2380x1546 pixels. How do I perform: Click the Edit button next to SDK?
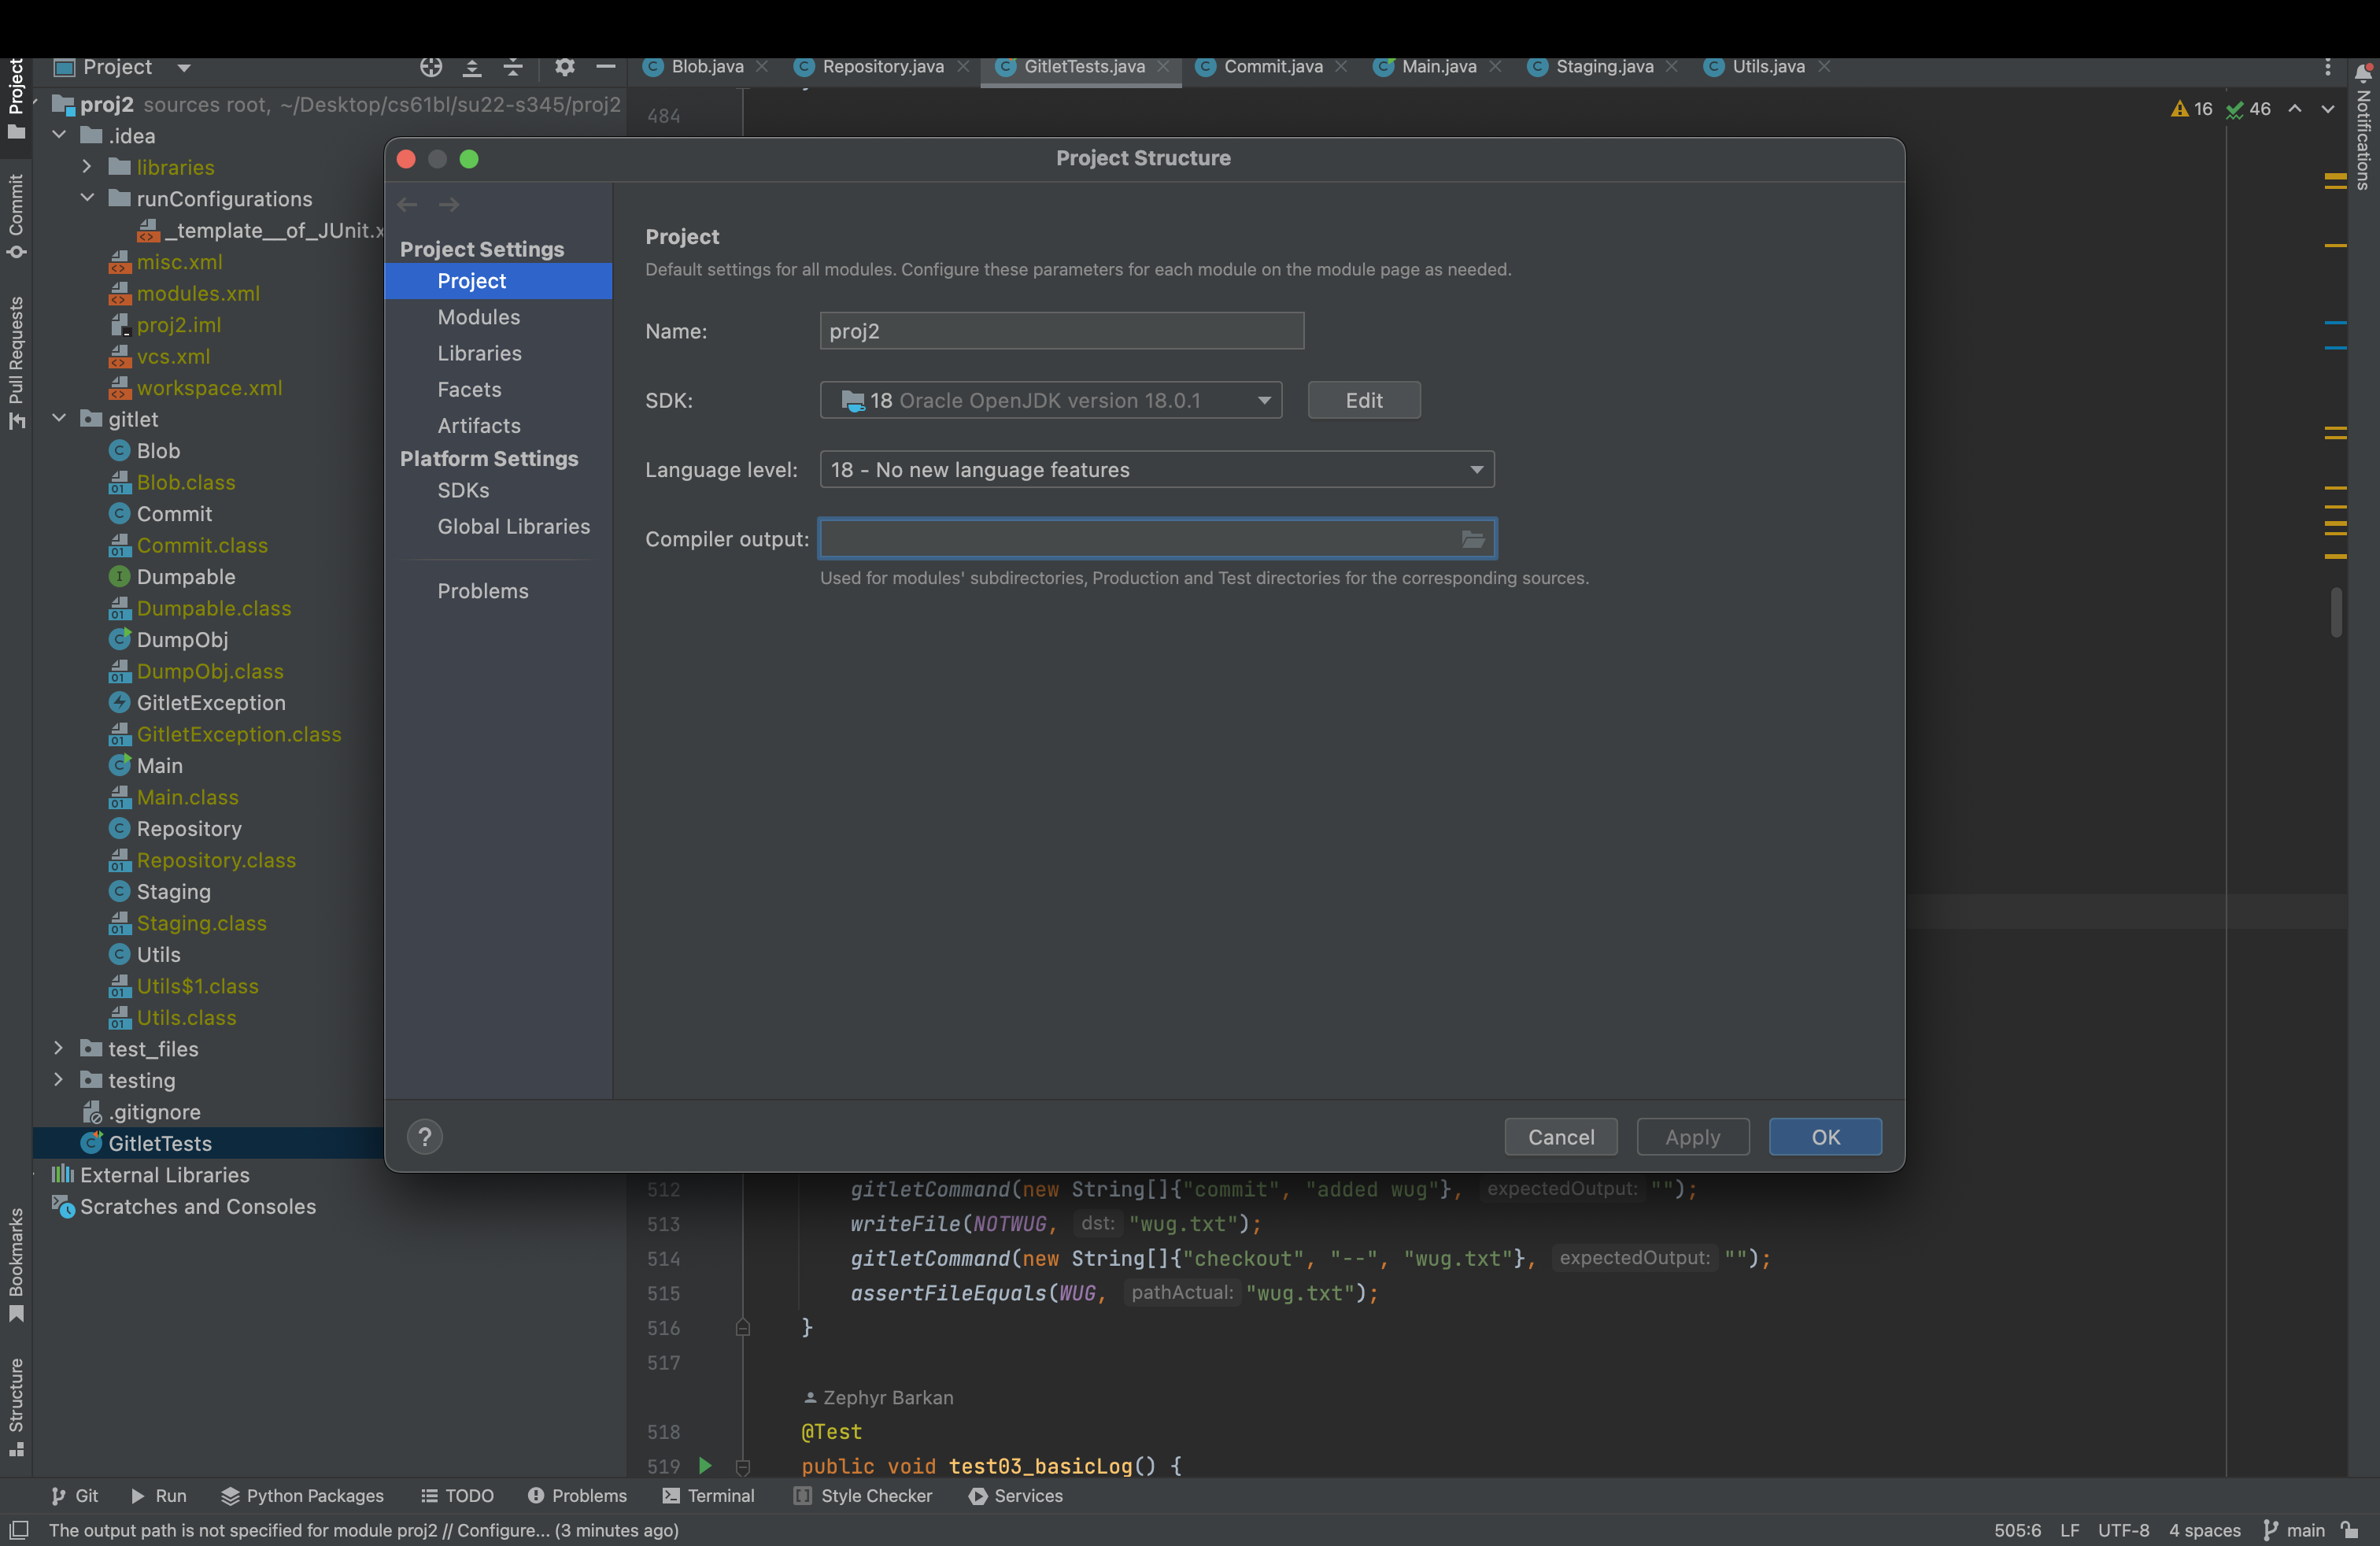(x=1363, y=401)
